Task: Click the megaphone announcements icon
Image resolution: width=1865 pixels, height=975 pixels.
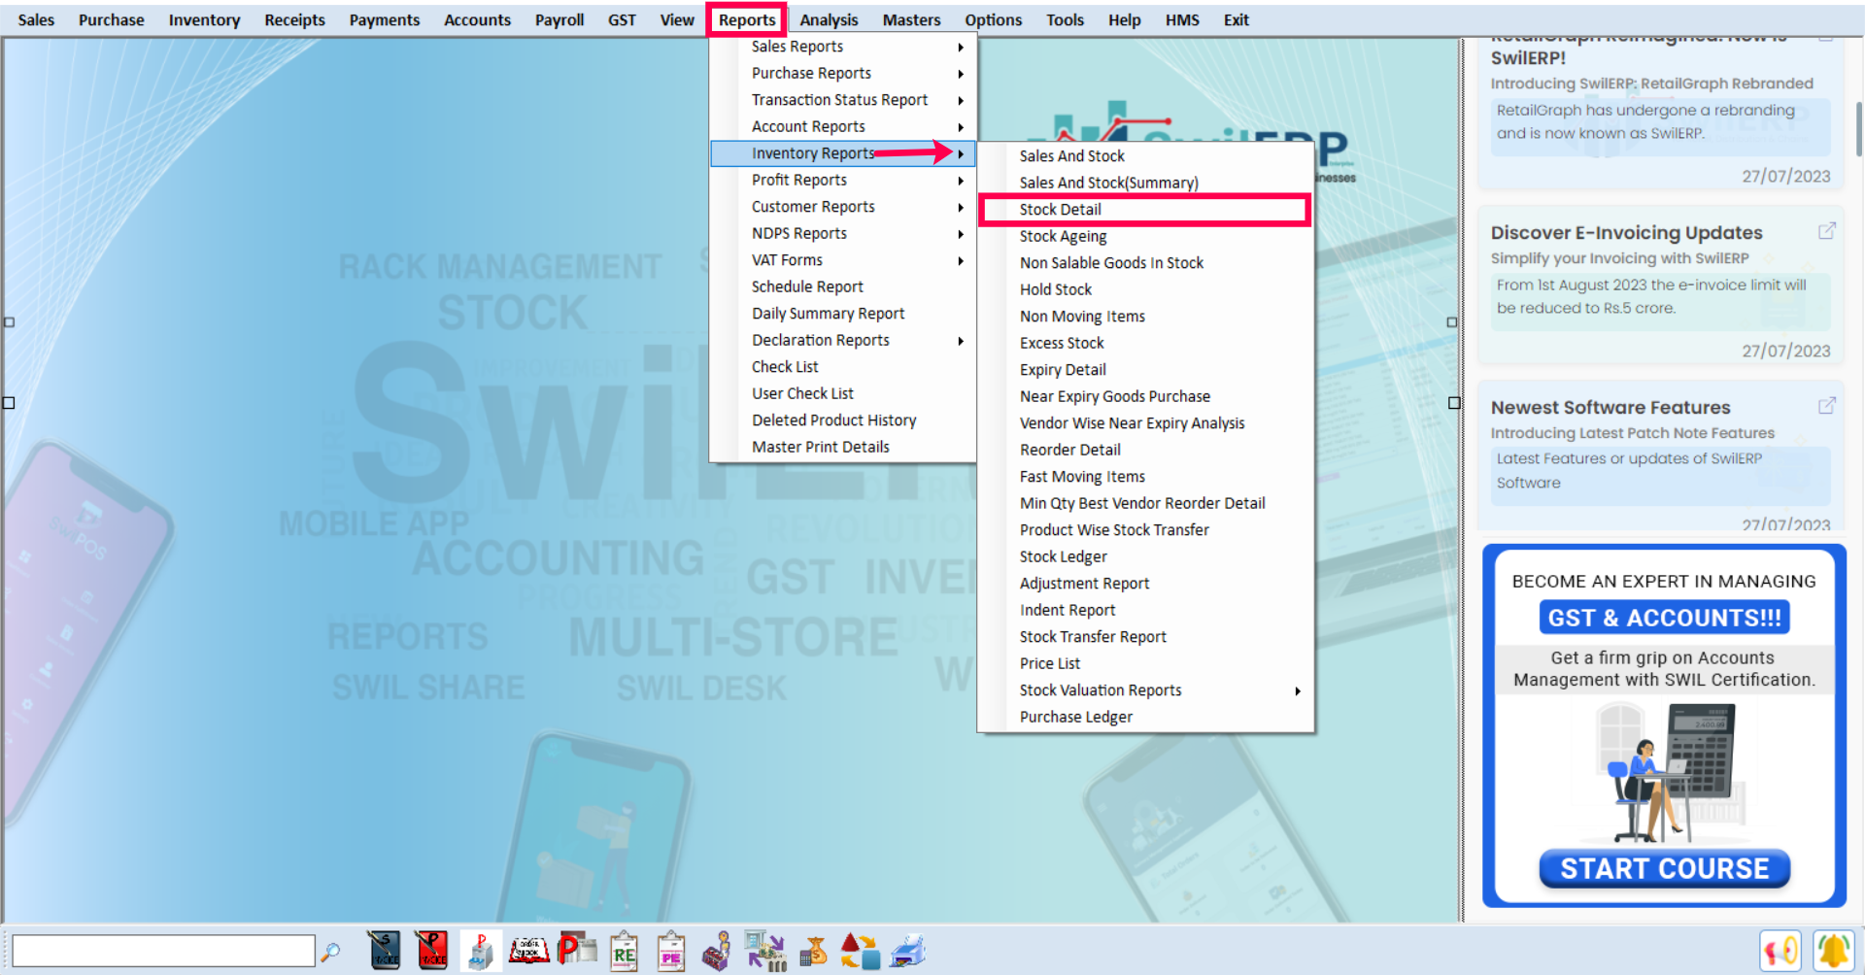Action: point(1780,951)
